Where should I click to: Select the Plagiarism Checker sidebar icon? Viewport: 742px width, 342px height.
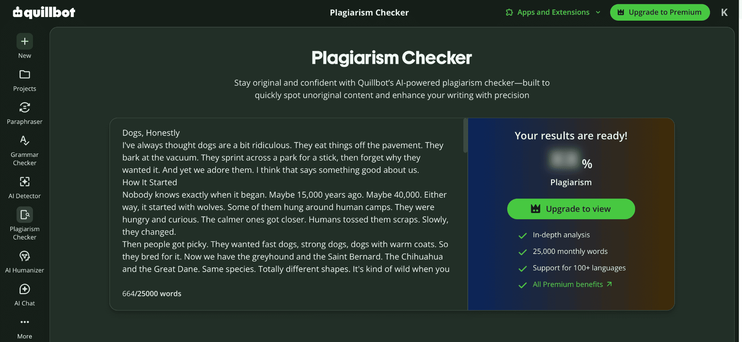[25, 215]
